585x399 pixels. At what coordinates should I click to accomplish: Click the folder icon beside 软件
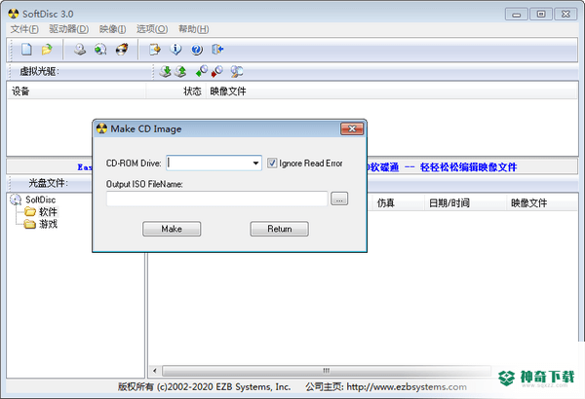pos(30,212)
